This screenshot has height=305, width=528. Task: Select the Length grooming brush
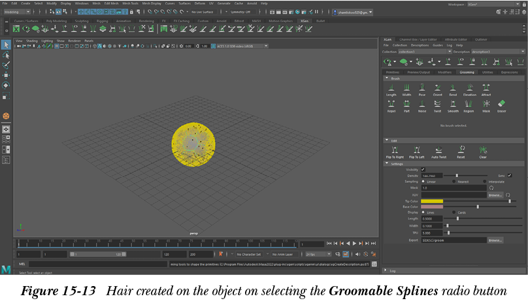[x=391, y=88]
